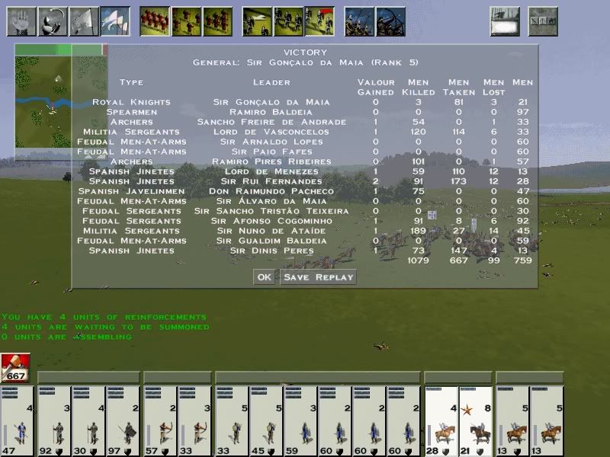Screen dimensions: 610x457
Task: Select the unit card with 97 men
Action: (x=123, y=421)
